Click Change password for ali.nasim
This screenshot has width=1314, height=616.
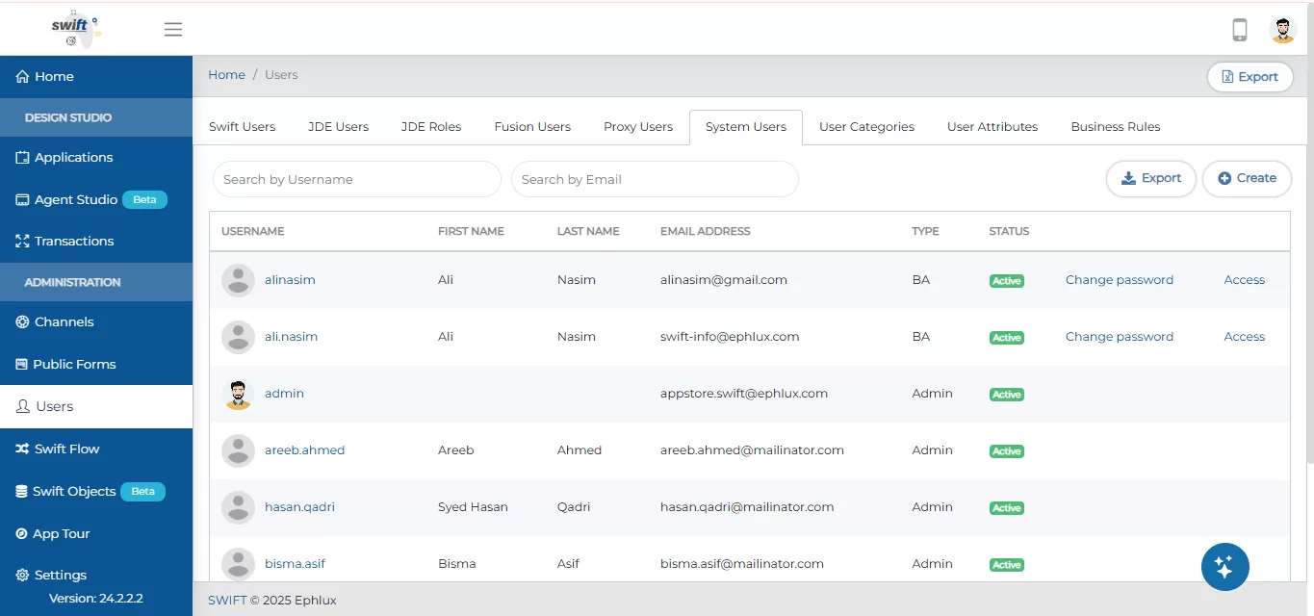(x=1120, y=337)
